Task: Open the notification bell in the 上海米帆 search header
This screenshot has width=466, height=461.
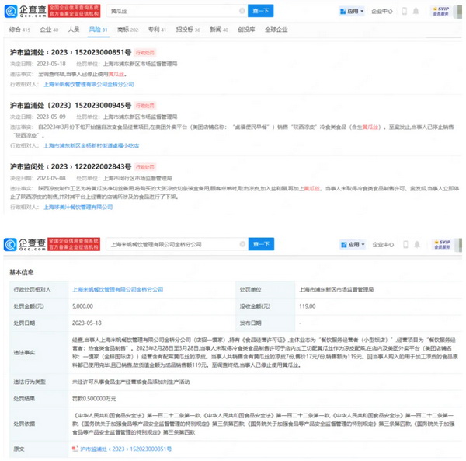Action: [x=417, y=244]
